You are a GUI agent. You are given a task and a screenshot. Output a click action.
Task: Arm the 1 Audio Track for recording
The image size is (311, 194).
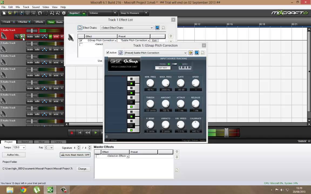click(x=56, y=36)
